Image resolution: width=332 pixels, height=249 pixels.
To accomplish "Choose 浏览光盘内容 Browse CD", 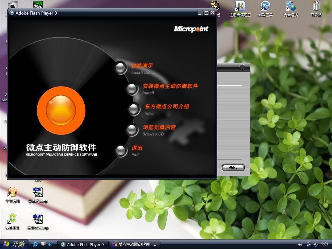I will 159,130.
